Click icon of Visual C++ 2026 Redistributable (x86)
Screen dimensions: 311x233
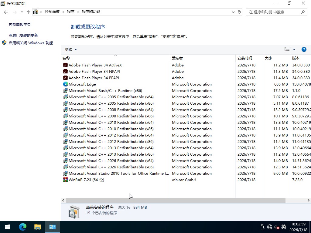pos(66,167)
